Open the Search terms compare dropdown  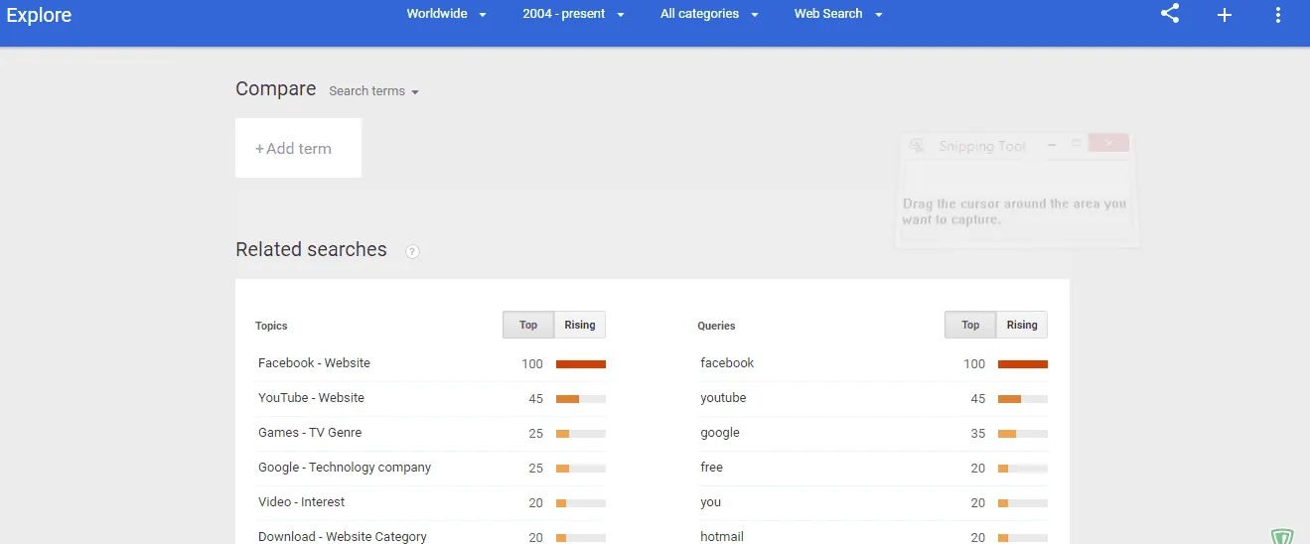(x=373, y=91)
